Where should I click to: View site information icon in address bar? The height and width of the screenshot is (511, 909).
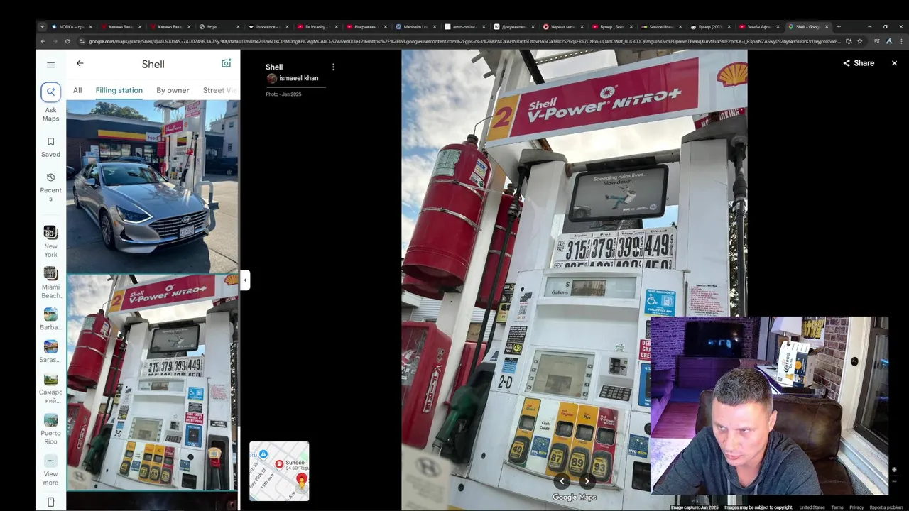click(82, 41)
